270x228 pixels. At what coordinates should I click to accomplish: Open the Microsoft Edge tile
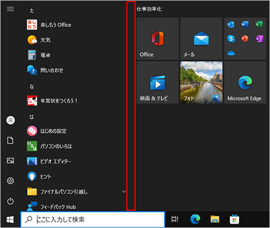245,83
